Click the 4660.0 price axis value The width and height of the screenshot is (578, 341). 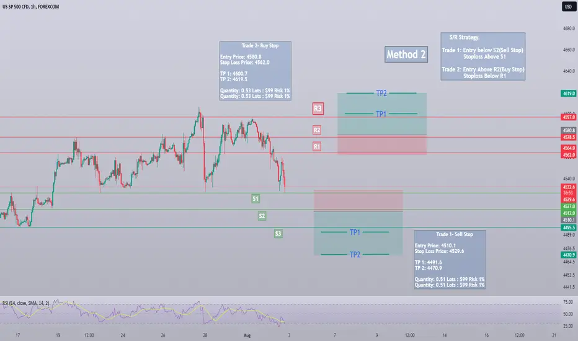tap(569, 50)
